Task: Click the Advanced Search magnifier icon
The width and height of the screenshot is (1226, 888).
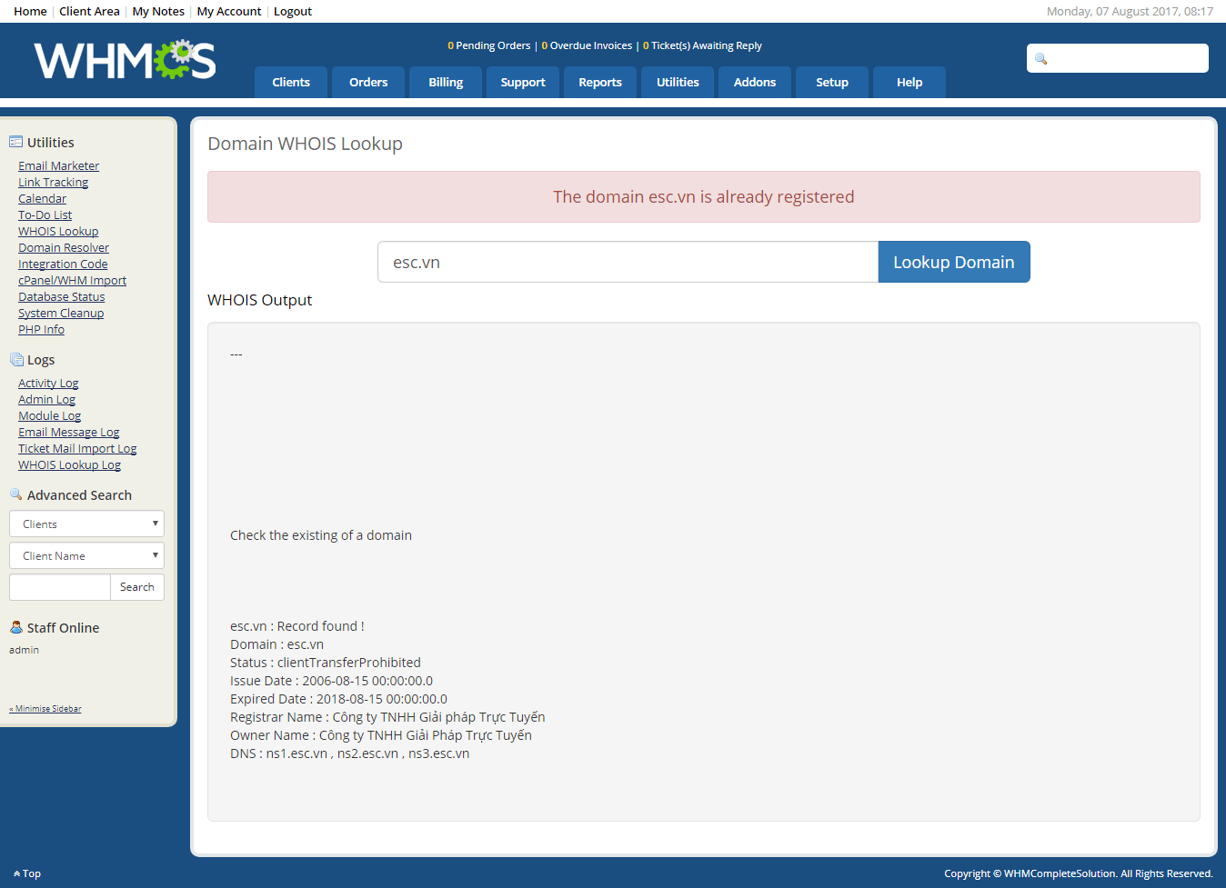Action: [x=15, y=494]
